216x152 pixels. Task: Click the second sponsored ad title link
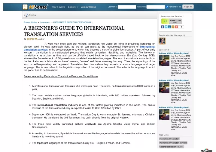click(174, 80)
